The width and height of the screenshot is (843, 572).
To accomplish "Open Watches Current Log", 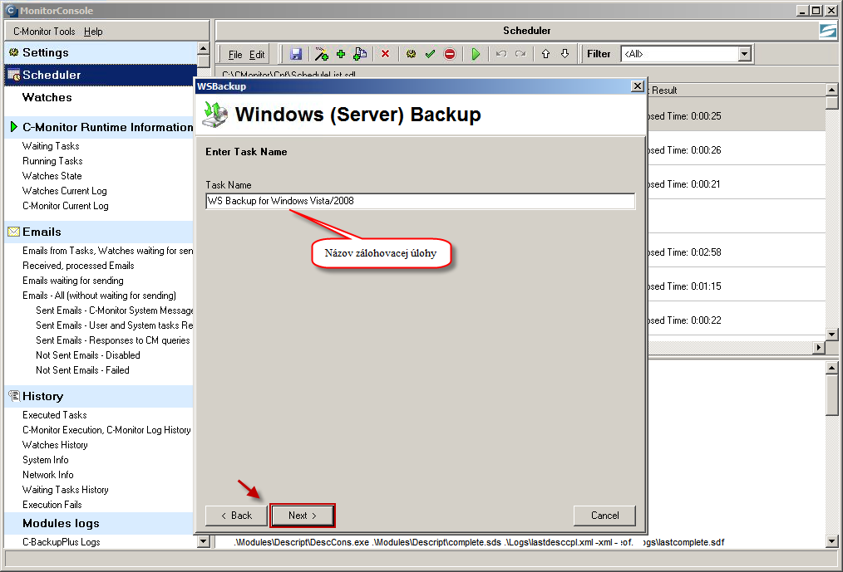I will click(x=65, y=191).
